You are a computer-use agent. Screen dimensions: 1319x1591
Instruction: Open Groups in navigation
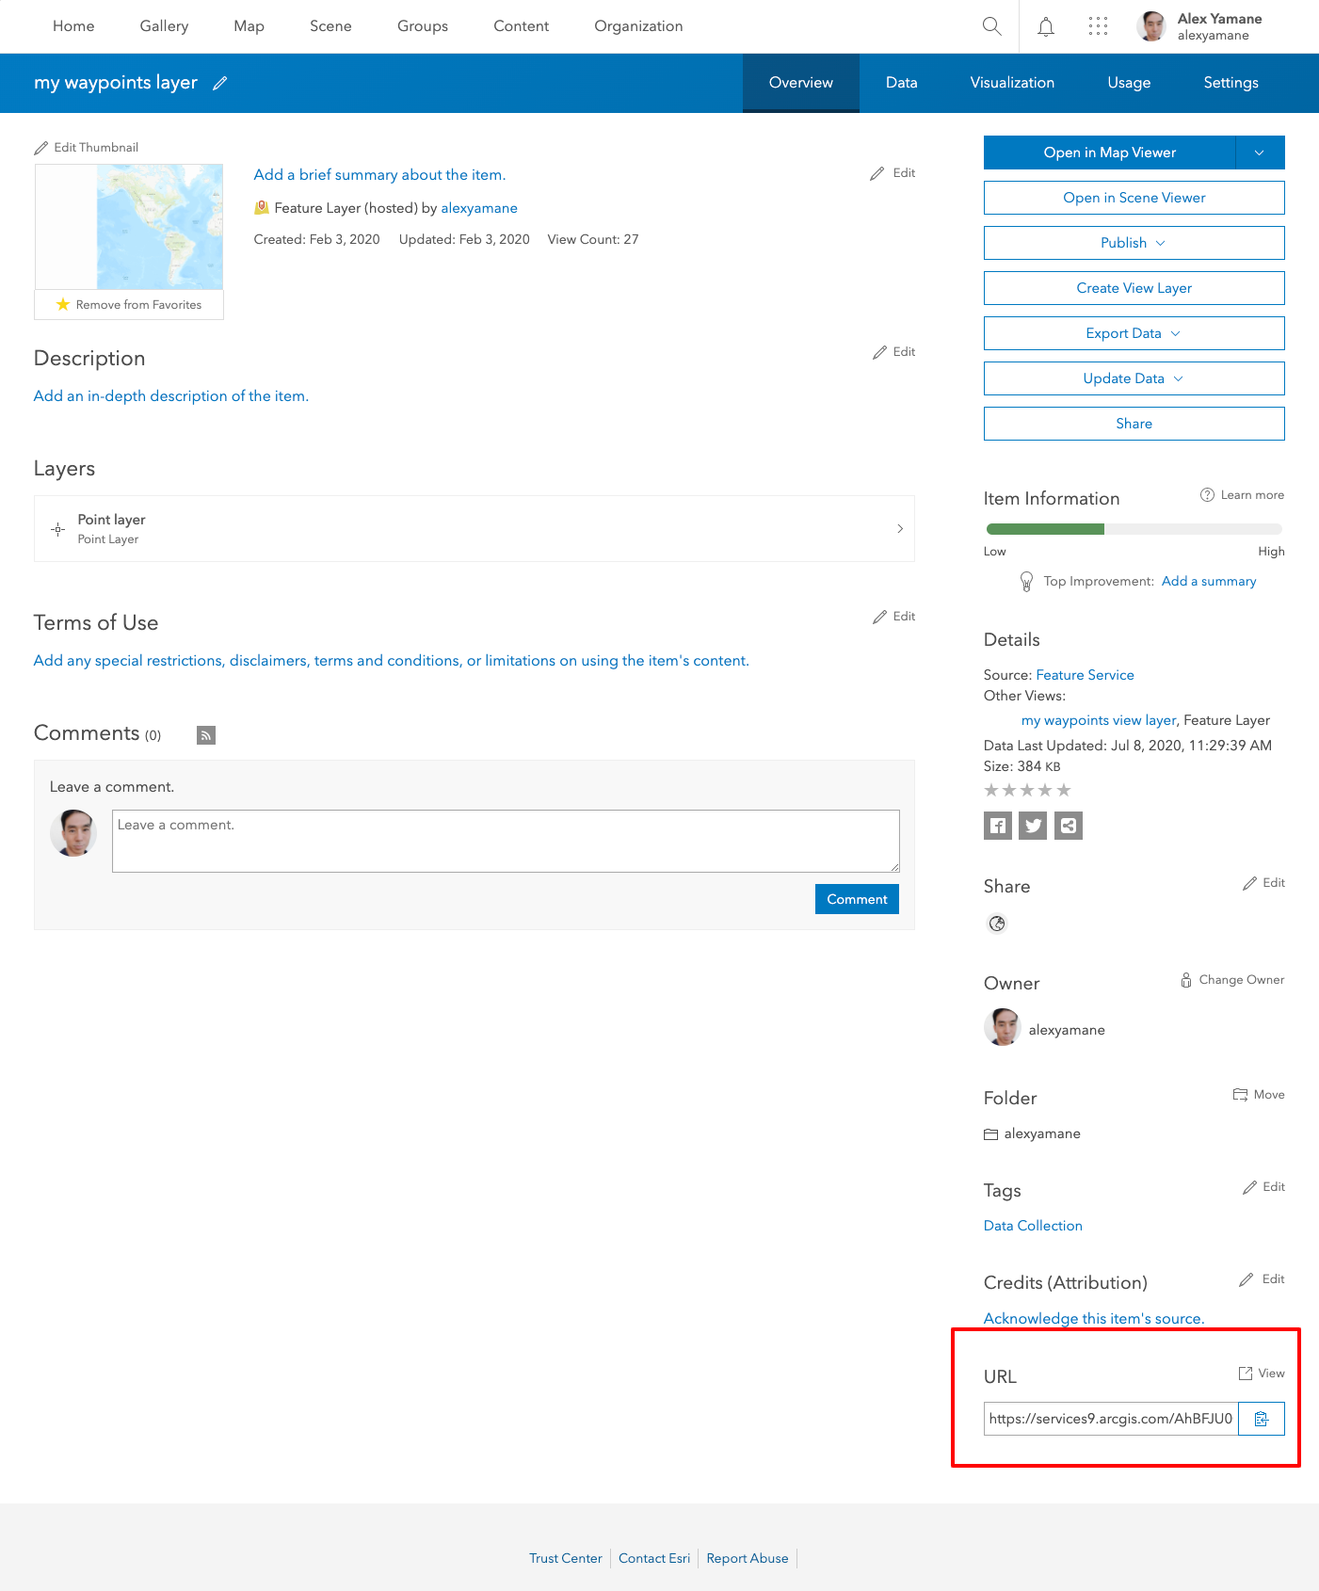(x=423, y=26)
